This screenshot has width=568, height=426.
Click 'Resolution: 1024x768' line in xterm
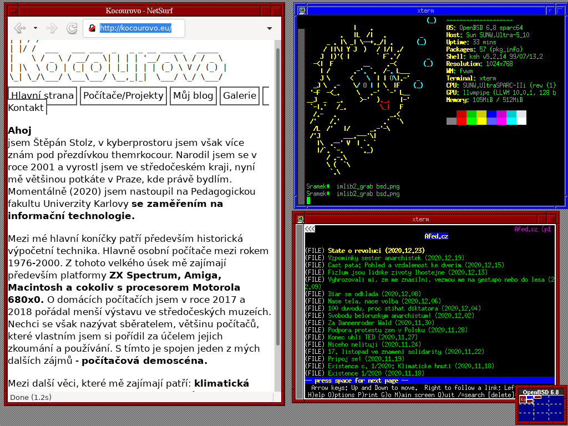pos(479,64)
